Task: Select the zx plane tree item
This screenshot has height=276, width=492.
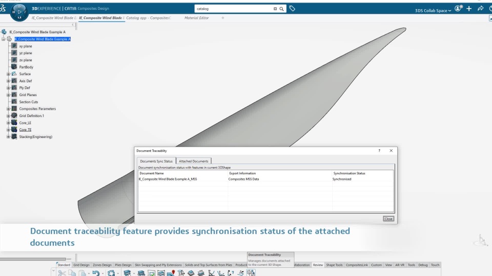Action: [x=26, y=60]
